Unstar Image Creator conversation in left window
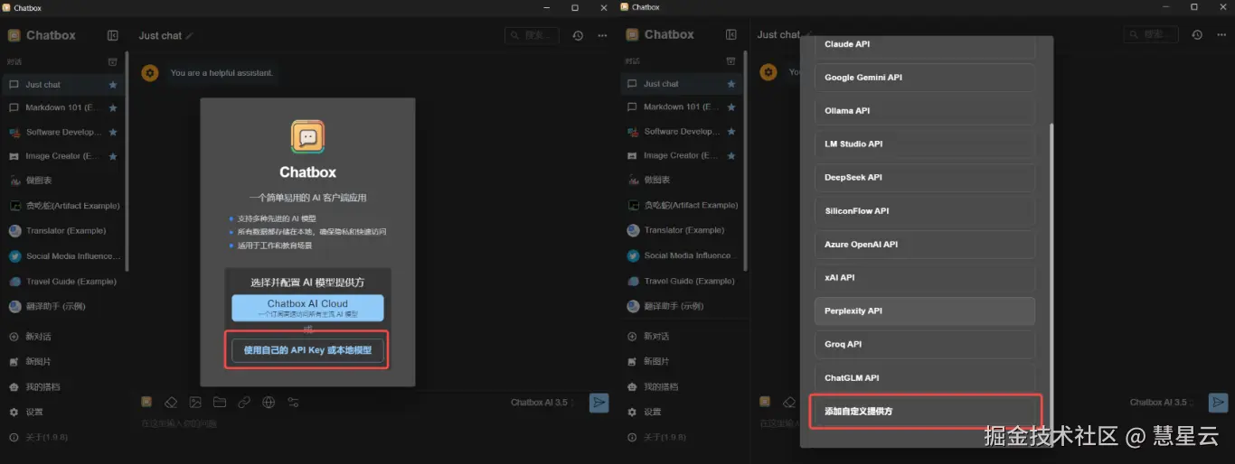 point(113,155)
